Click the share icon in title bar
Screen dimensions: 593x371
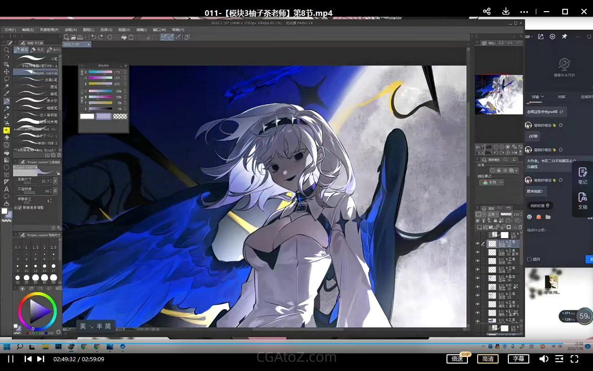486,12
